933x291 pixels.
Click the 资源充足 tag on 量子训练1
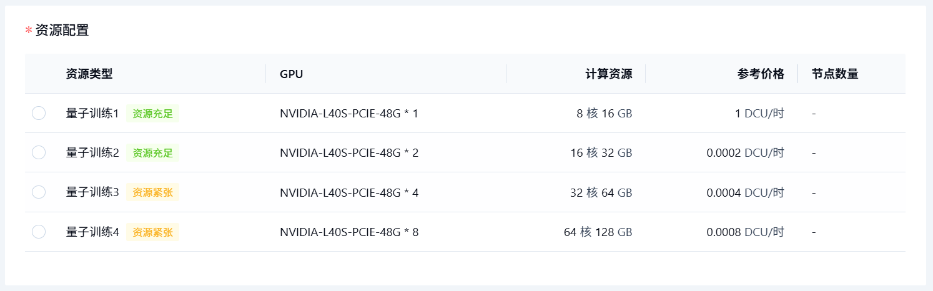pyautogui.click(x=152, y=114)
